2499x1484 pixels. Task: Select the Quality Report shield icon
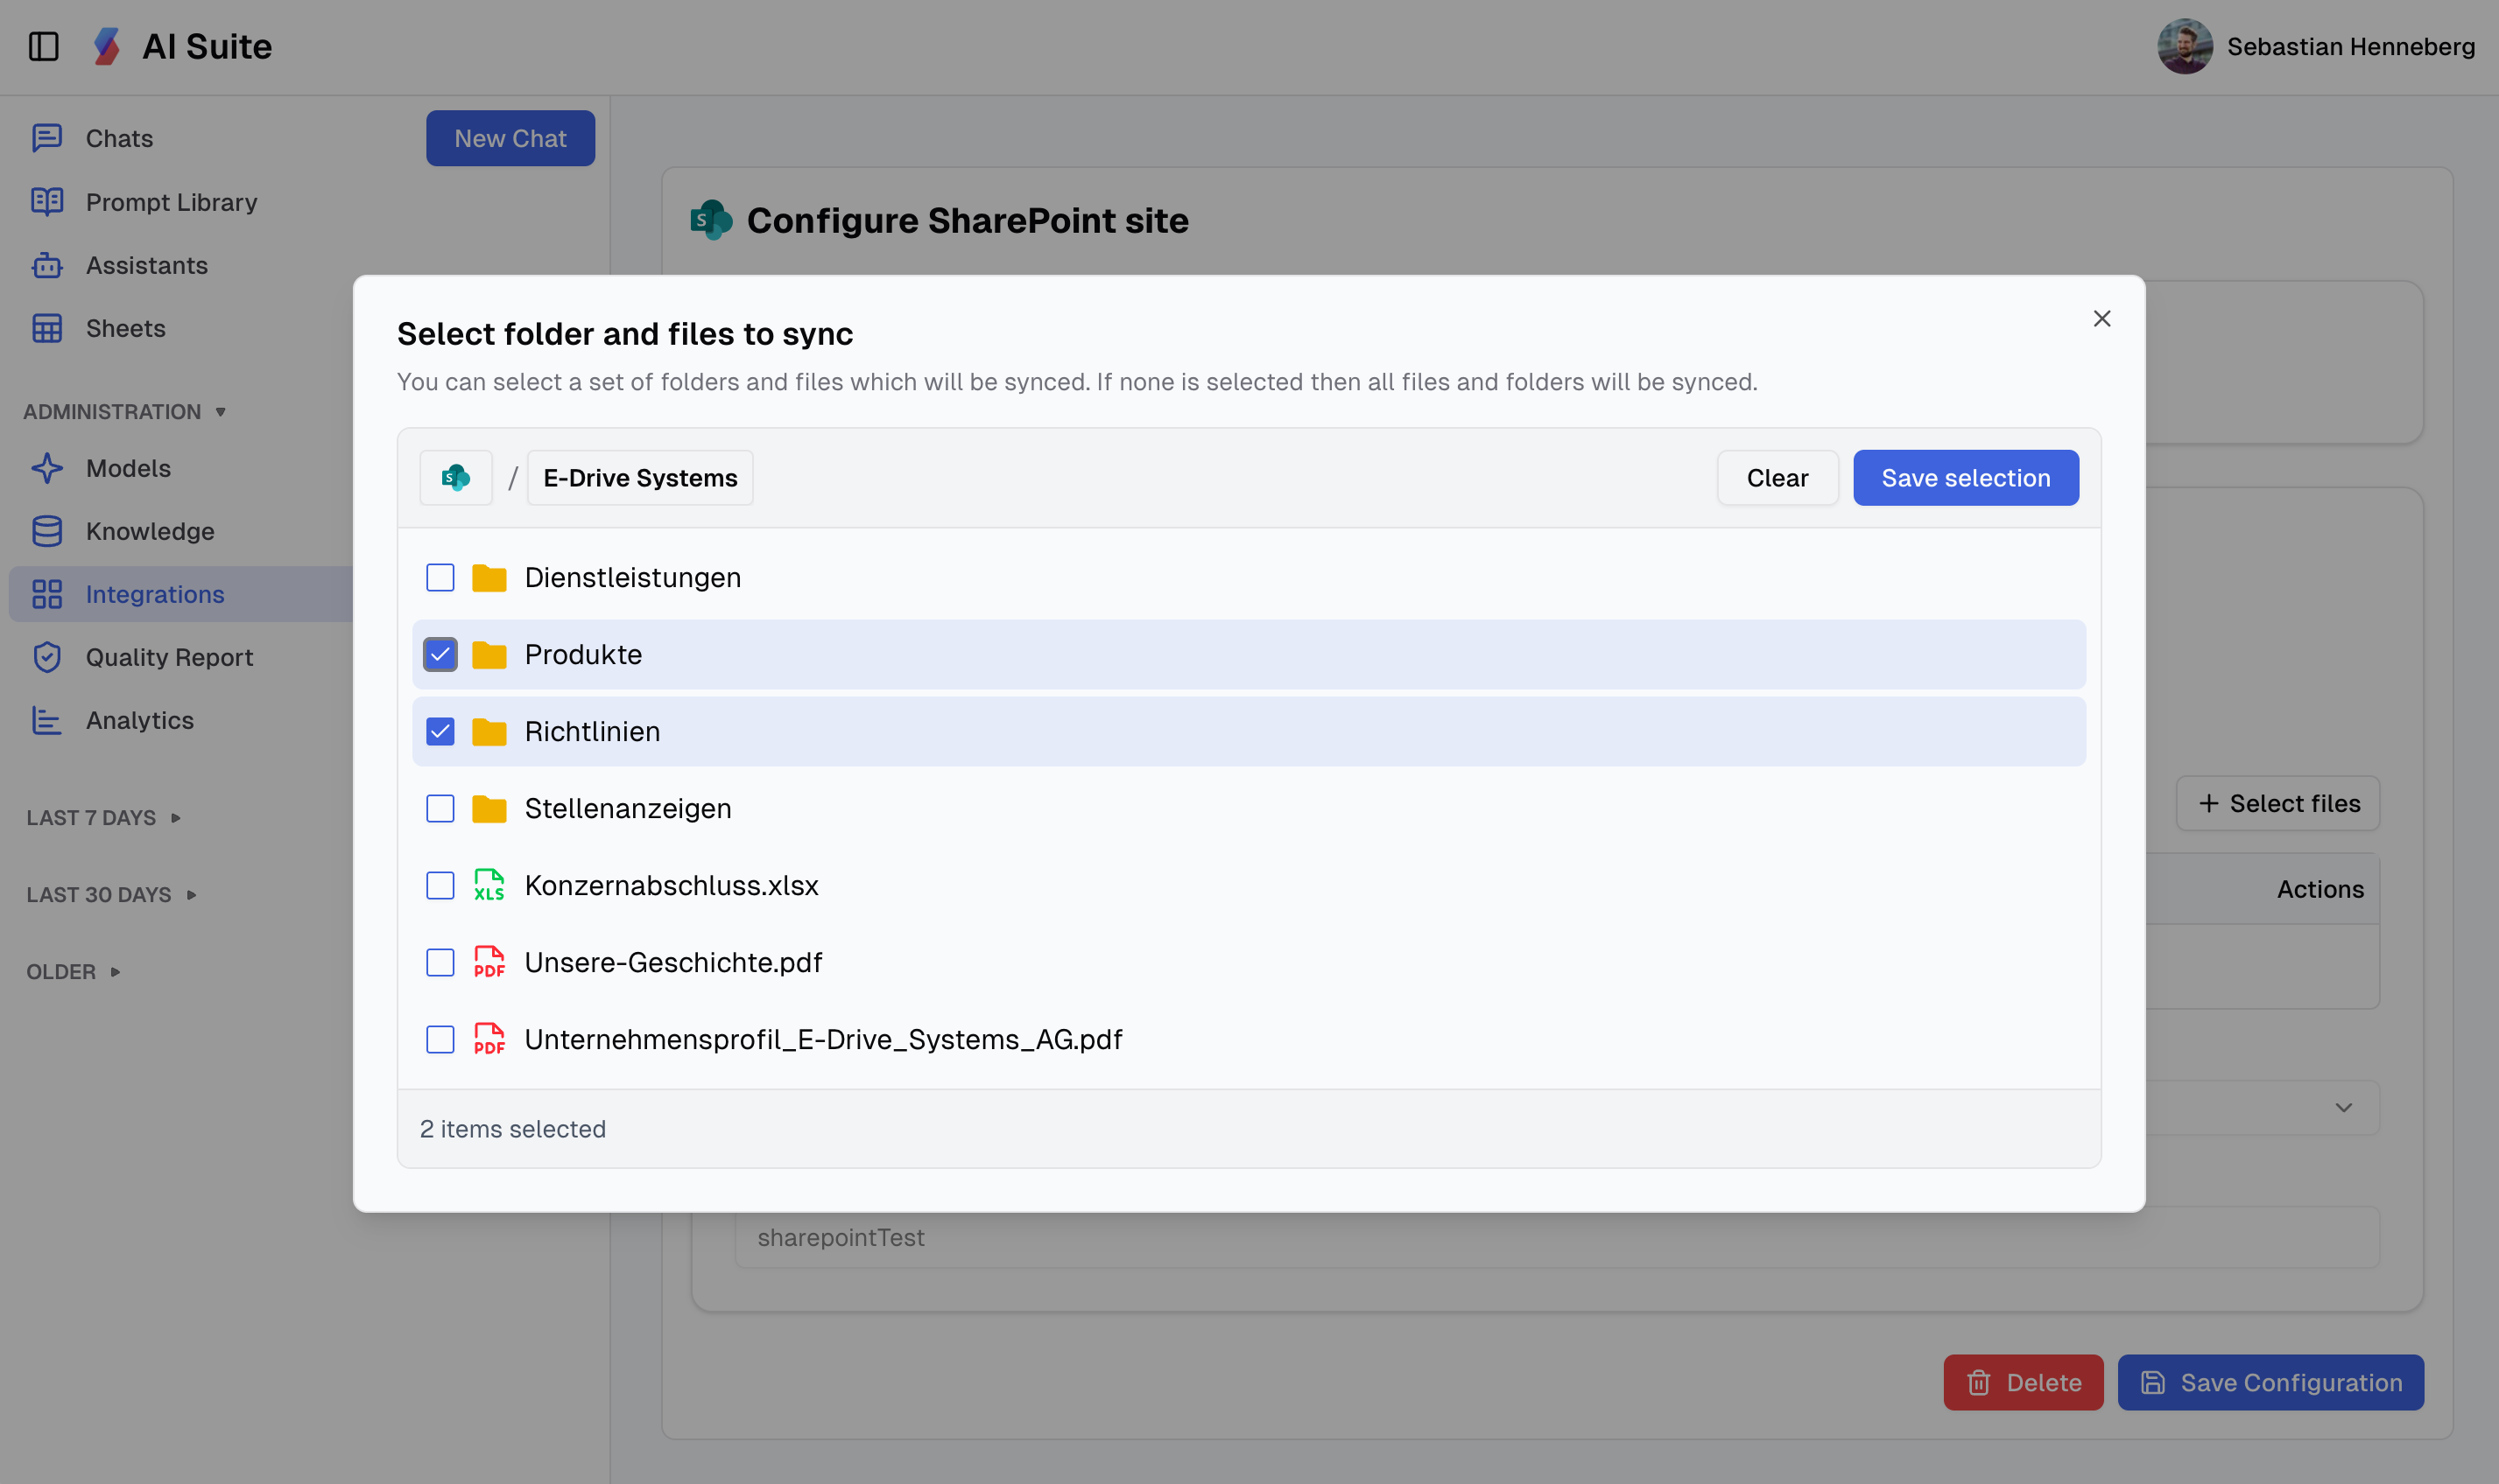[x=47, y=657]
